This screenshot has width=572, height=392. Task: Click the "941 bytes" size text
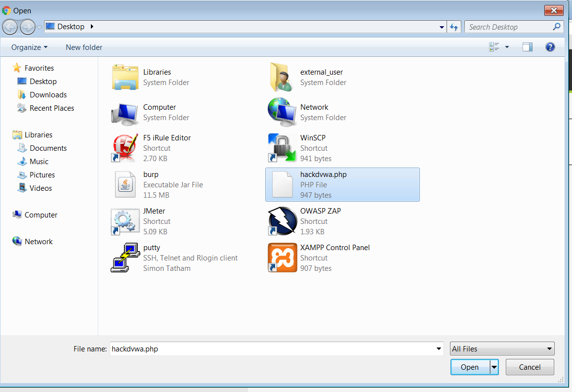click(x=316, y=159)
